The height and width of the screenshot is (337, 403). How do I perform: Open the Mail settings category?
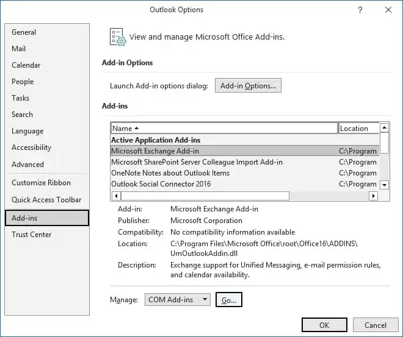click(x=19, y=49)
